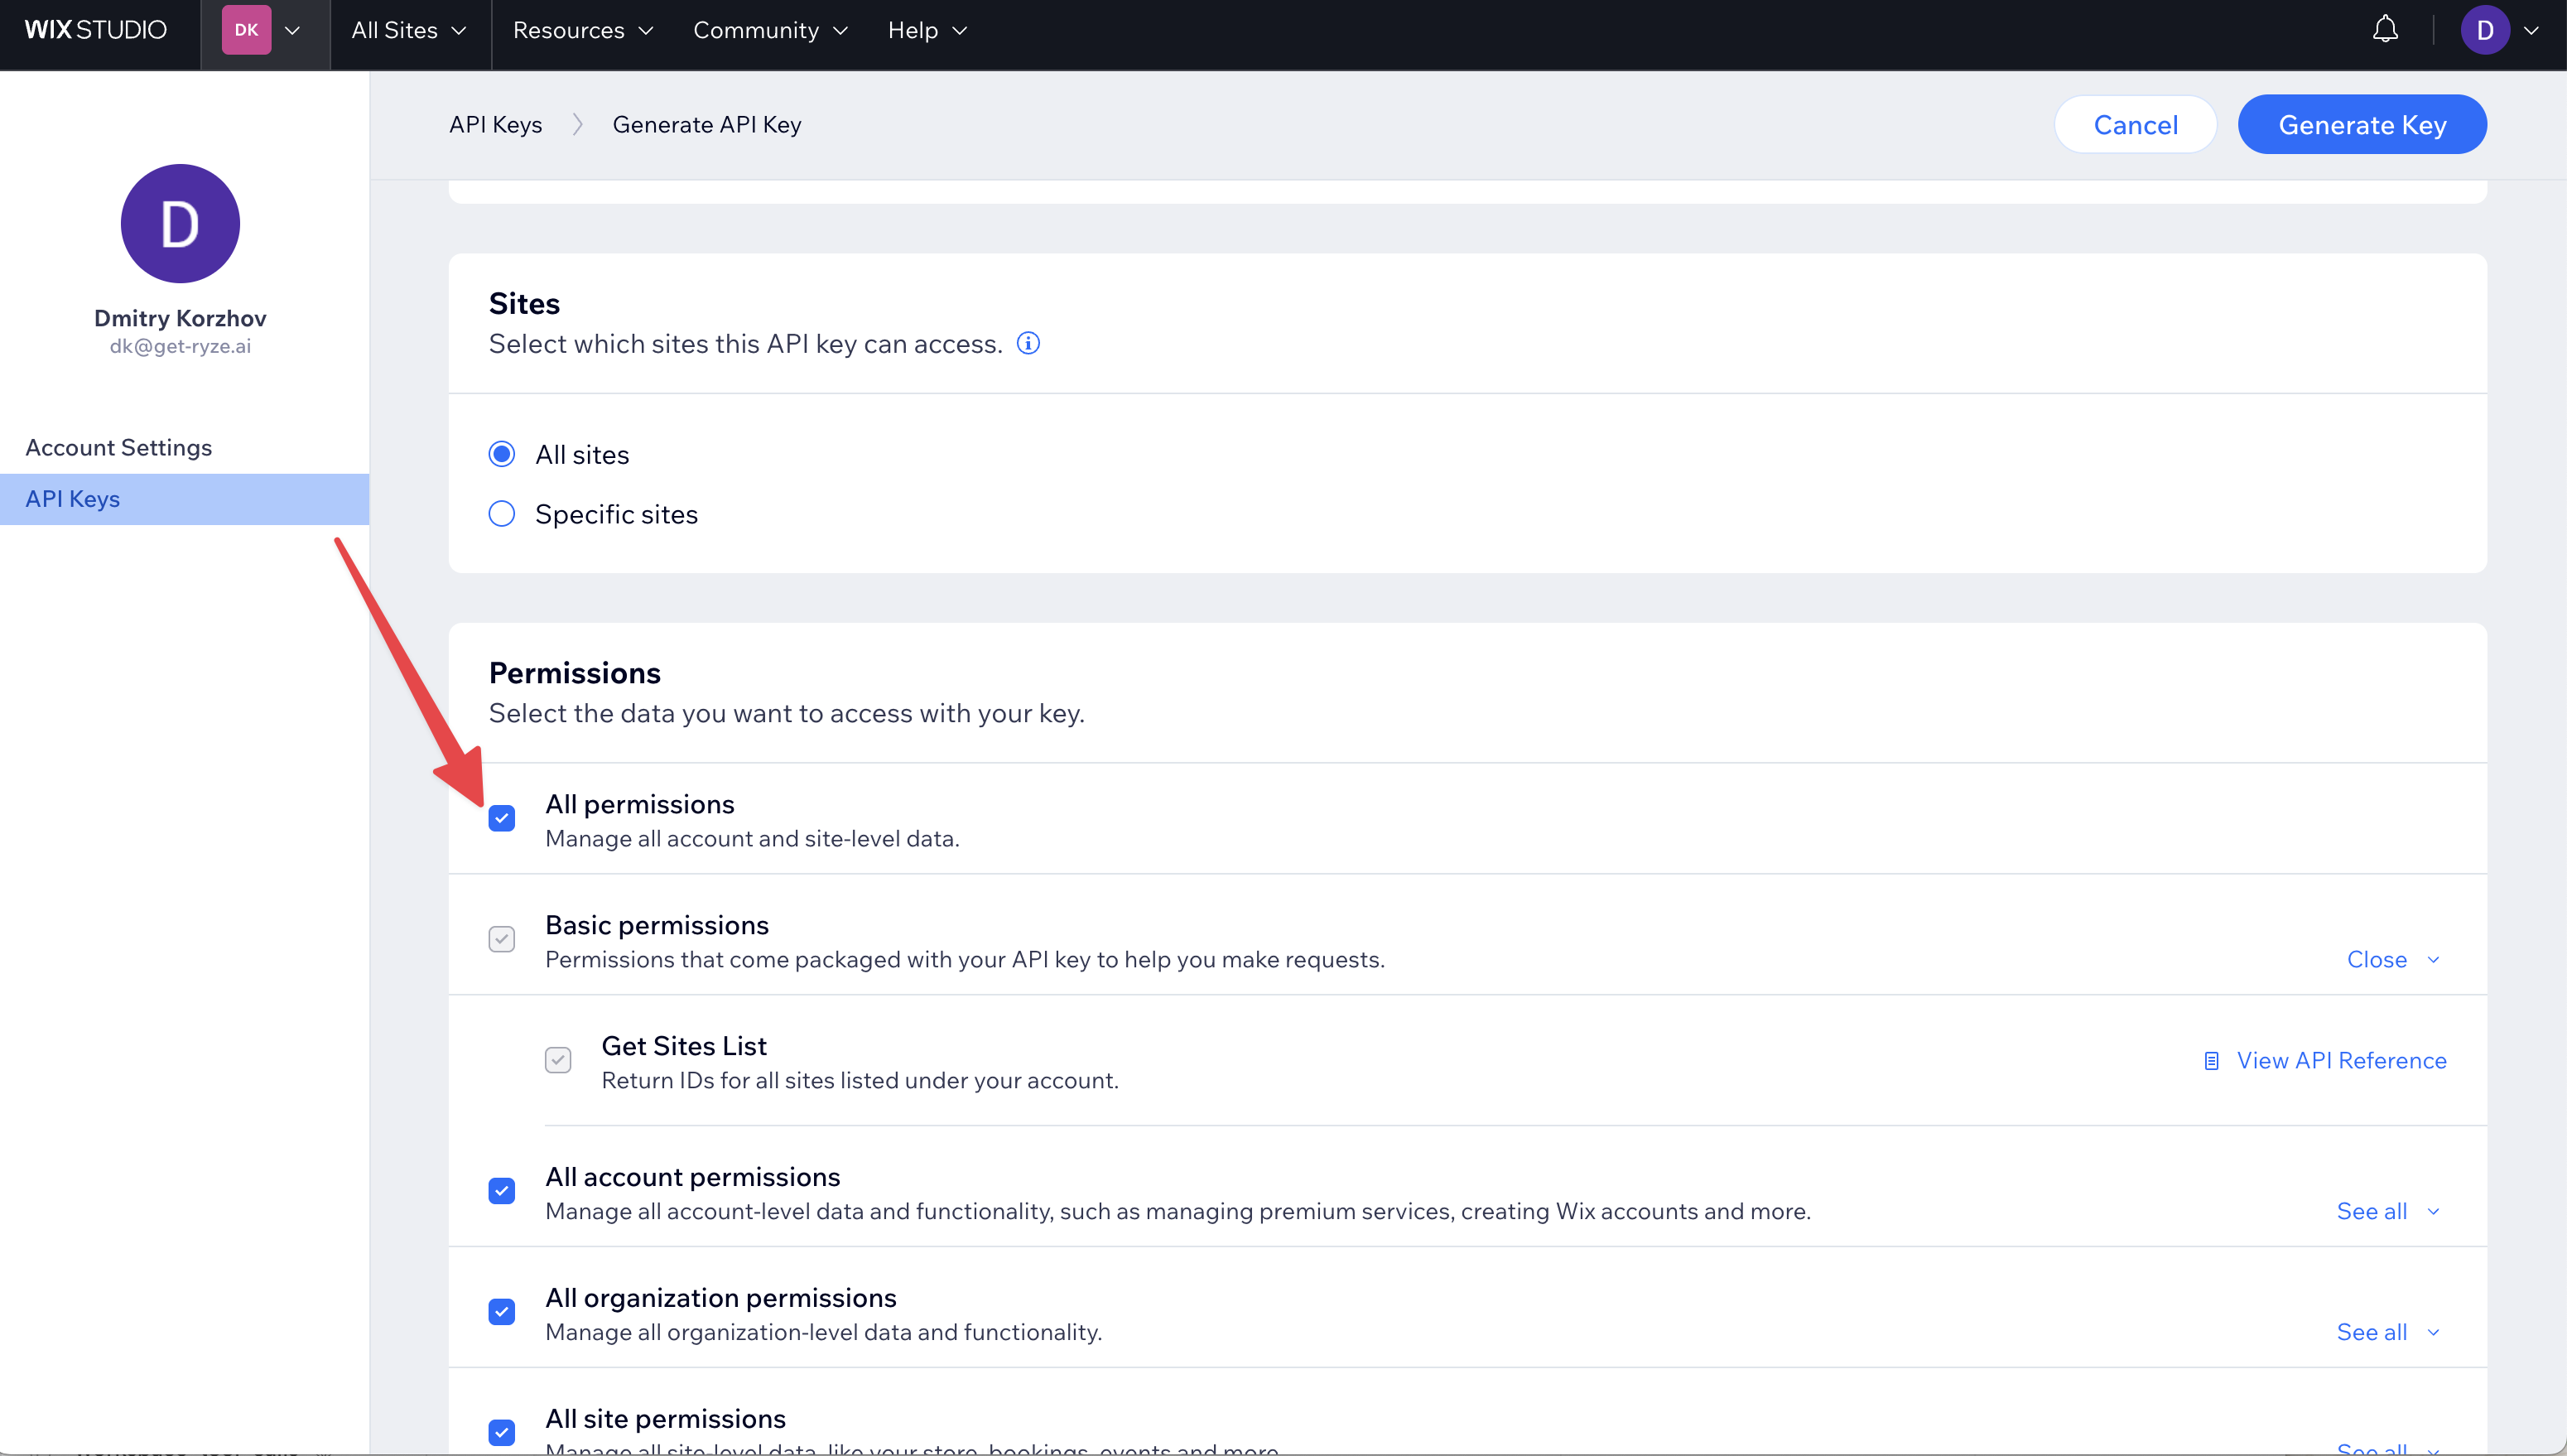Click the document icon beside View API Reference
Viewport: 2567px width, 1456px height.
[2211, 1061]
